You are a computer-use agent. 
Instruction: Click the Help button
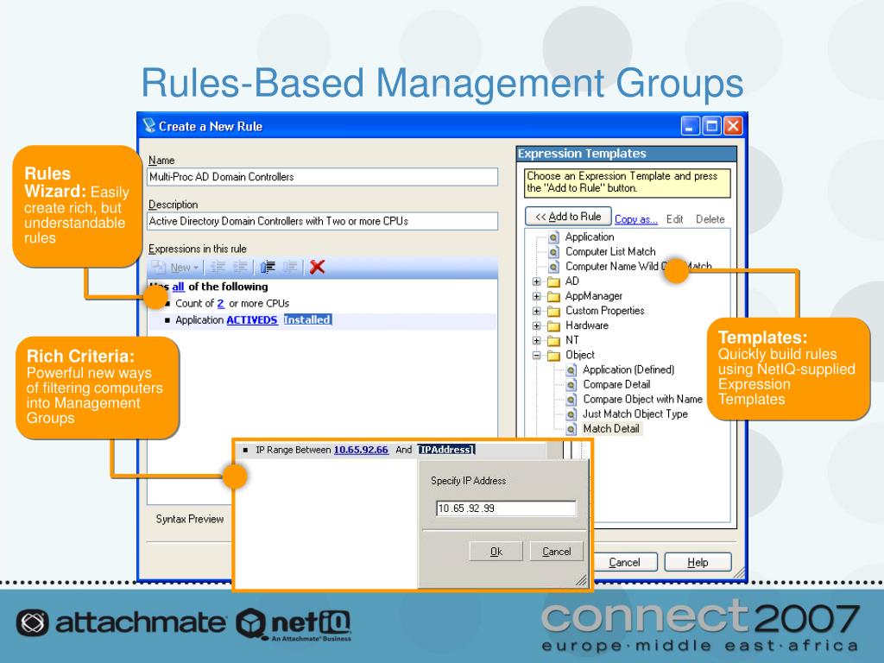[x=698, y=562]
